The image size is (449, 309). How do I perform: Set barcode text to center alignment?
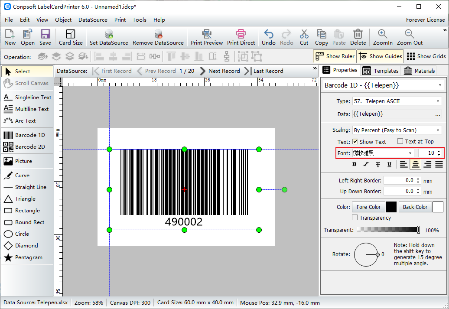tap(416, 164)
